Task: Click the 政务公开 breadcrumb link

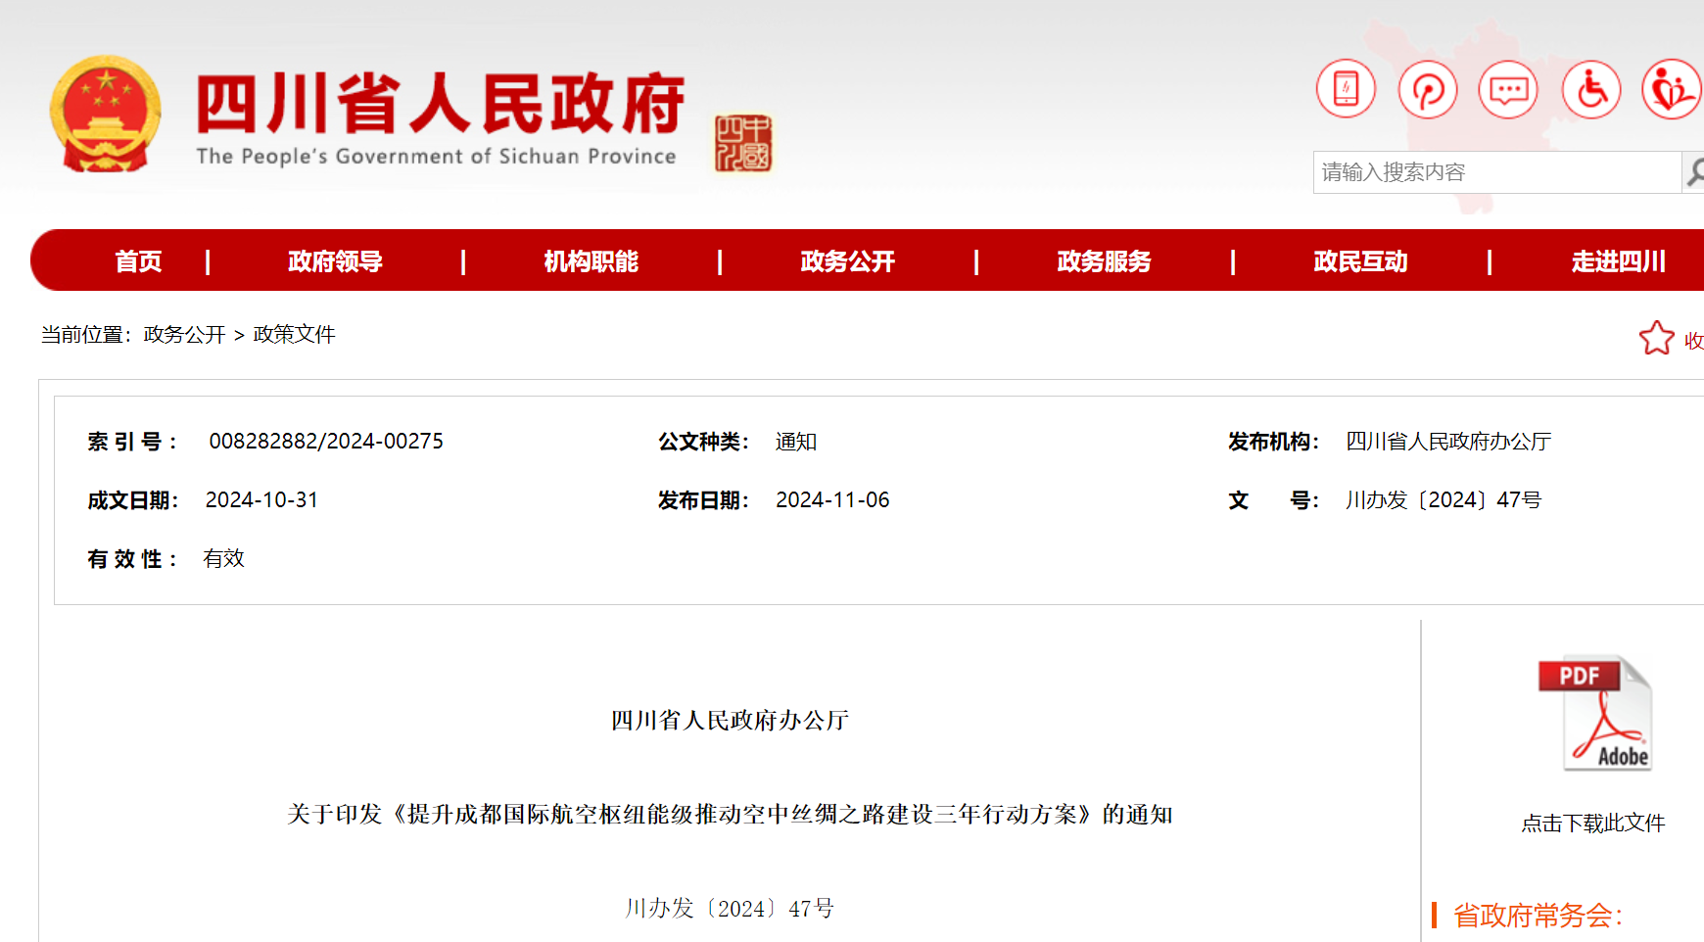Action: tap(185, 335)
